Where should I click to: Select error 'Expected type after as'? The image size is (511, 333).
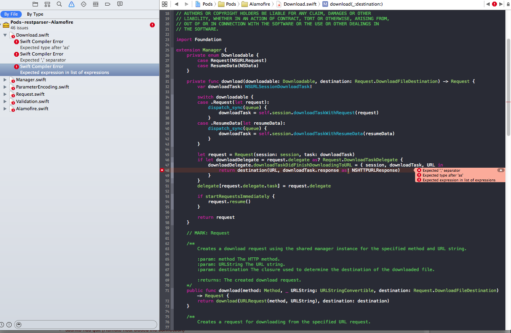coord(80,44)
